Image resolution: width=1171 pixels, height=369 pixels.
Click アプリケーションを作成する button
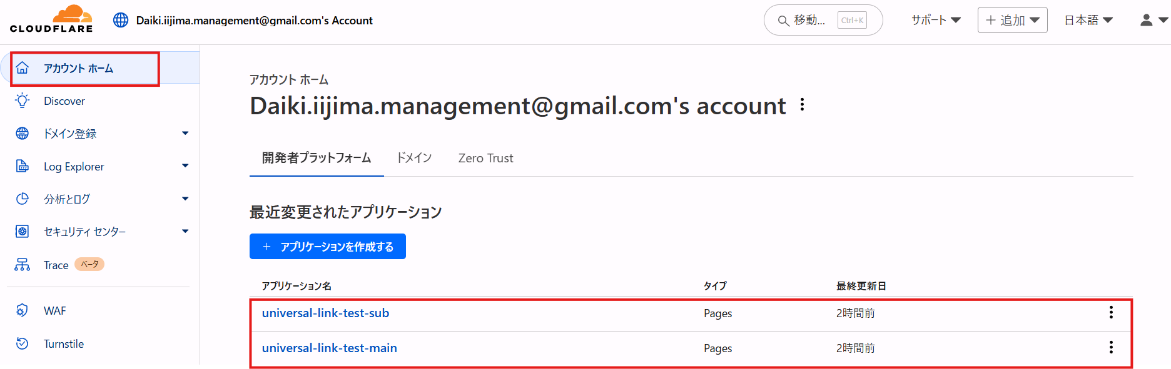[x=328, y=246]
